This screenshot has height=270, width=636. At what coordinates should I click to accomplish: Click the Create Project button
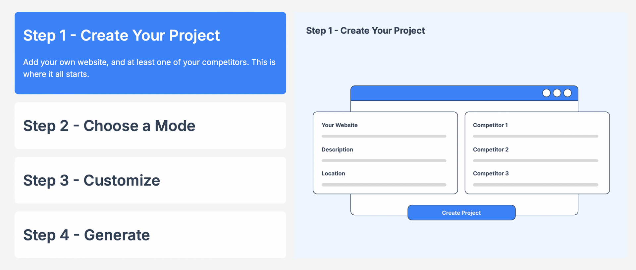click(x=461, y=213)
